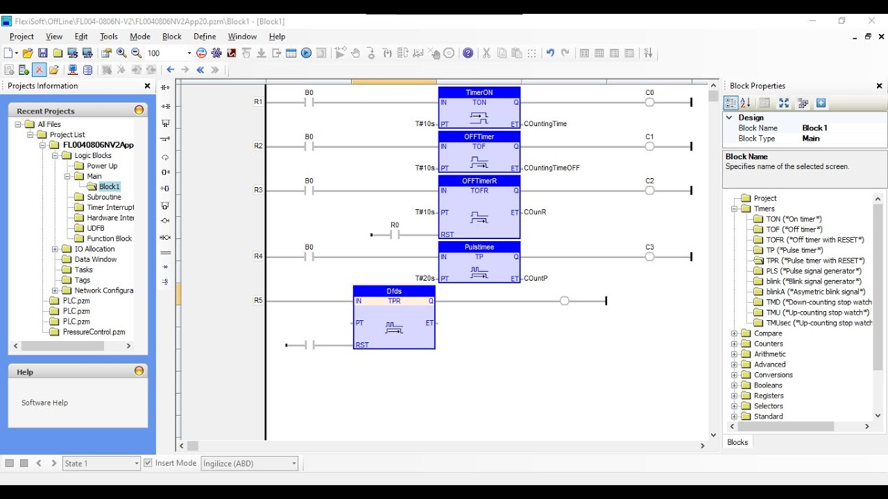Select the Dfds TPR block on rung R5

tap(394, 317)
